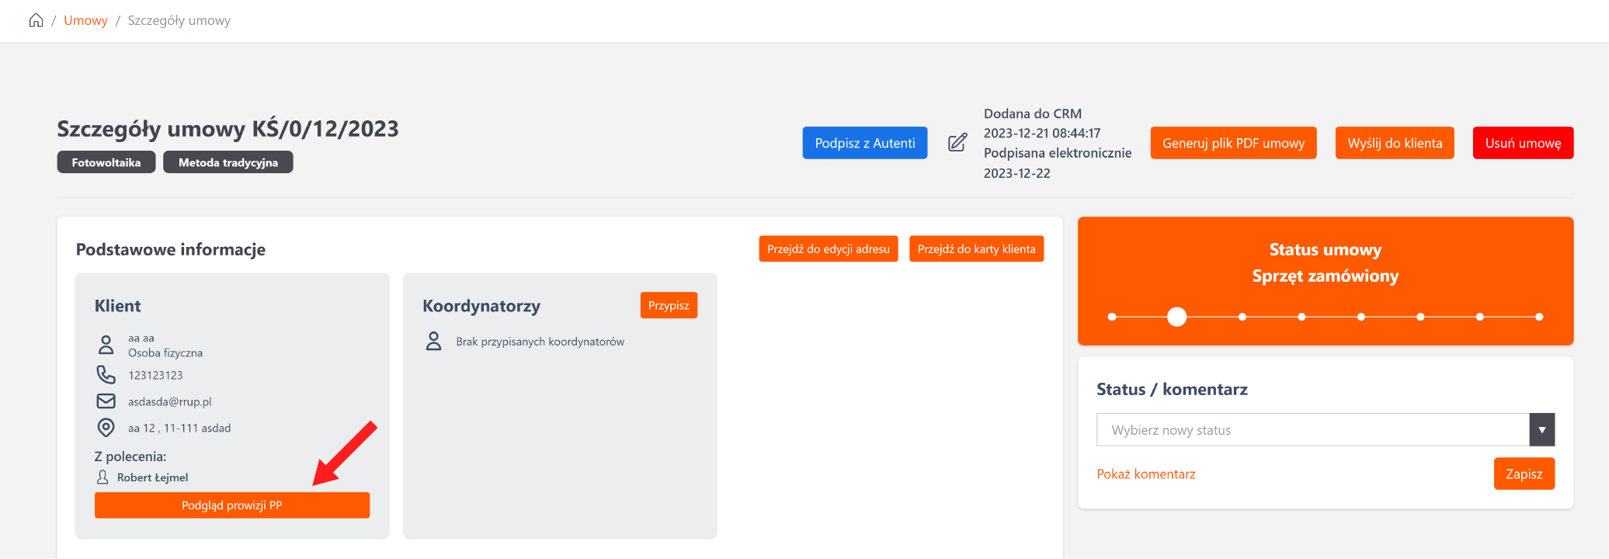
Task: Click the Wybierz nowy status field
Action: coord(1312,430)
